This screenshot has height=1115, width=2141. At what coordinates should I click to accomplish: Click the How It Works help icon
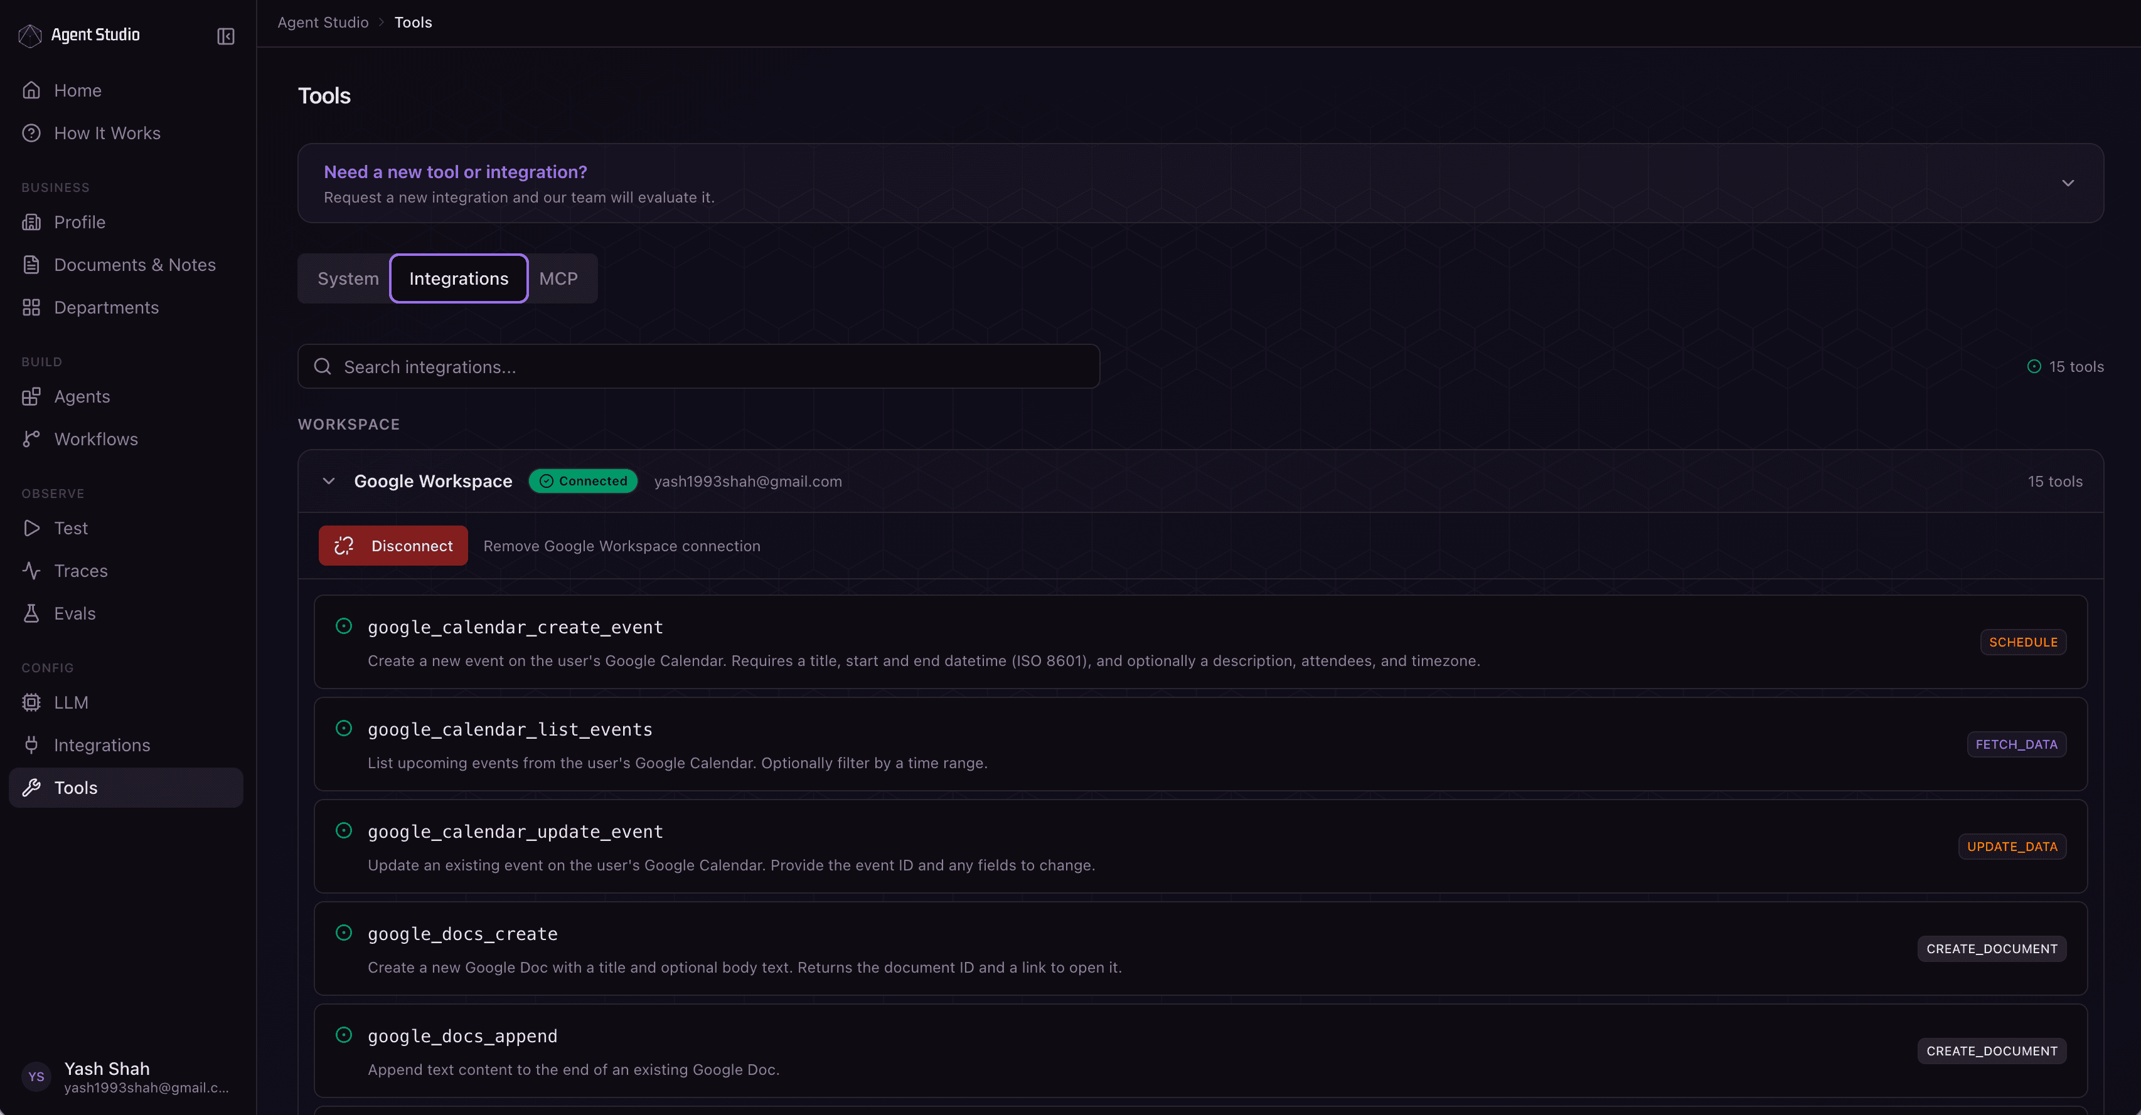tap(31, 133)
